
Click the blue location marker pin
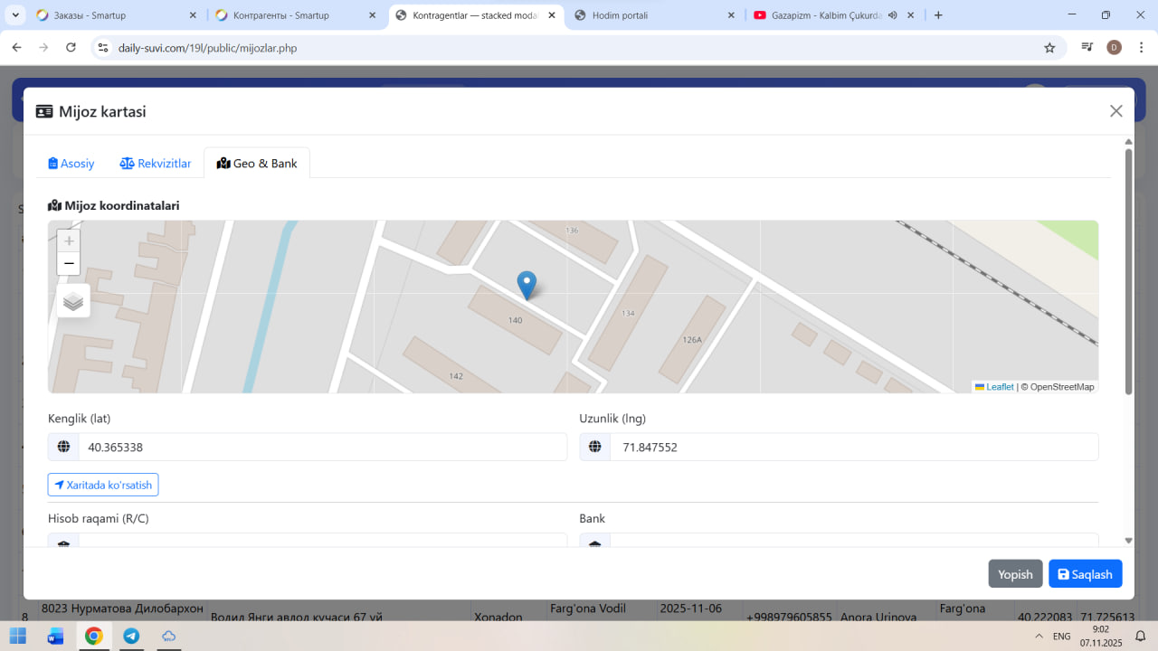pyautogui.click(x=526, y=285)
